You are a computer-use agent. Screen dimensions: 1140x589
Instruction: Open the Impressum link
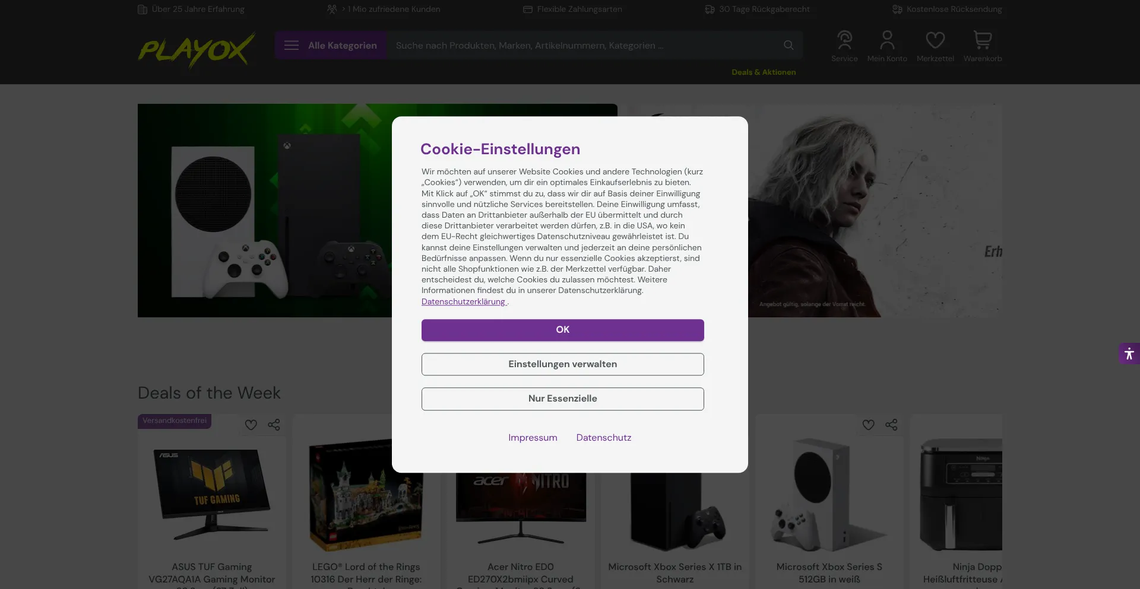533,438
